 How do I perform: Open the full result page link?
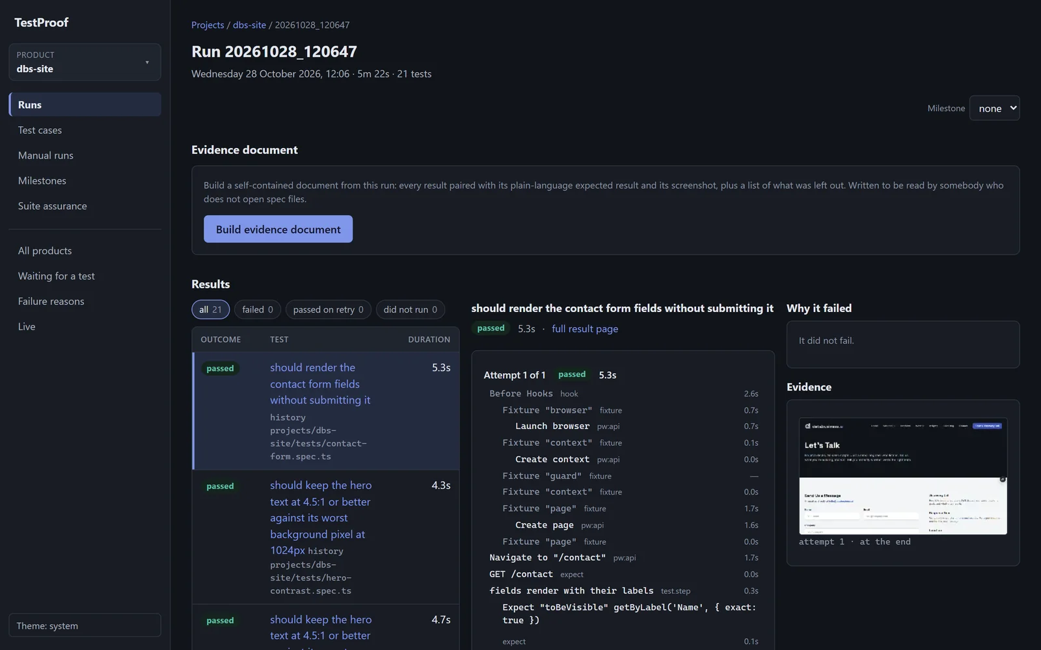click(x=585, y=329)
